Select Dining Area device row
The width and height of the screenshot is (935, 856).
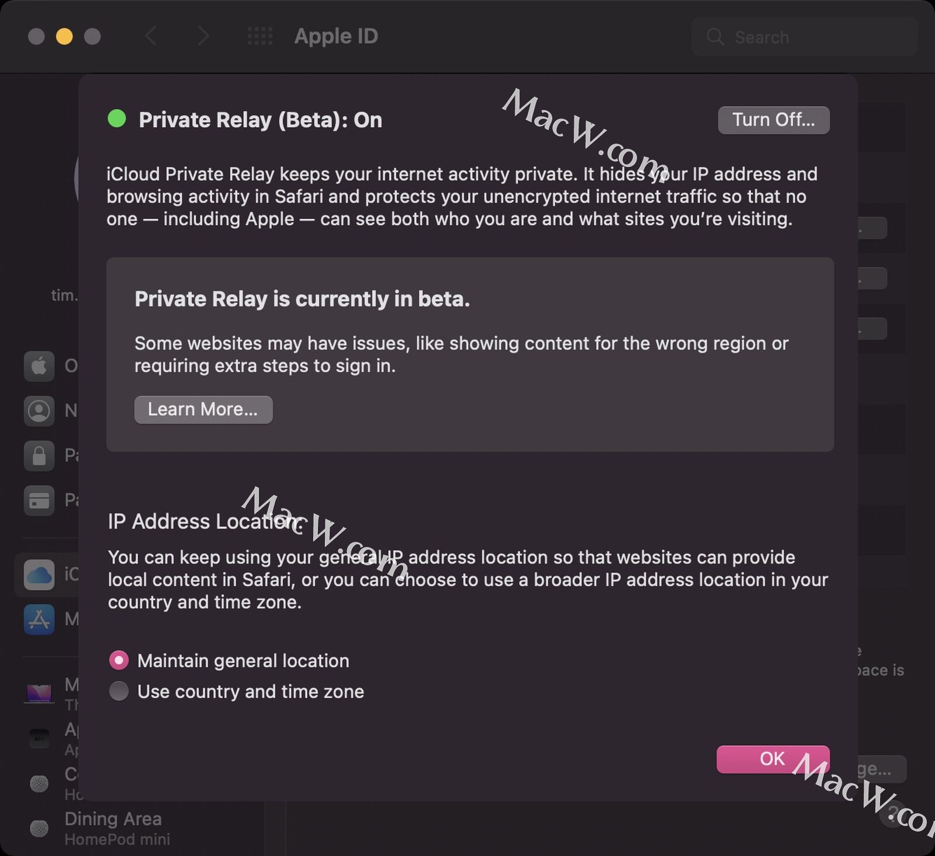pos(140,829)
